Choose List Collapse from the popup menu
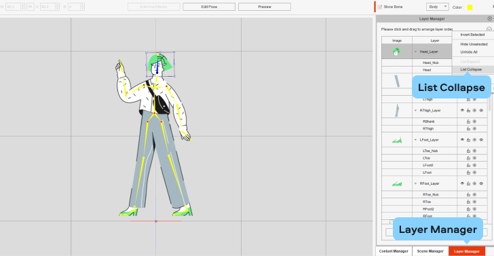494x256 pixels. pyautogui.click(x=471, y=69)
